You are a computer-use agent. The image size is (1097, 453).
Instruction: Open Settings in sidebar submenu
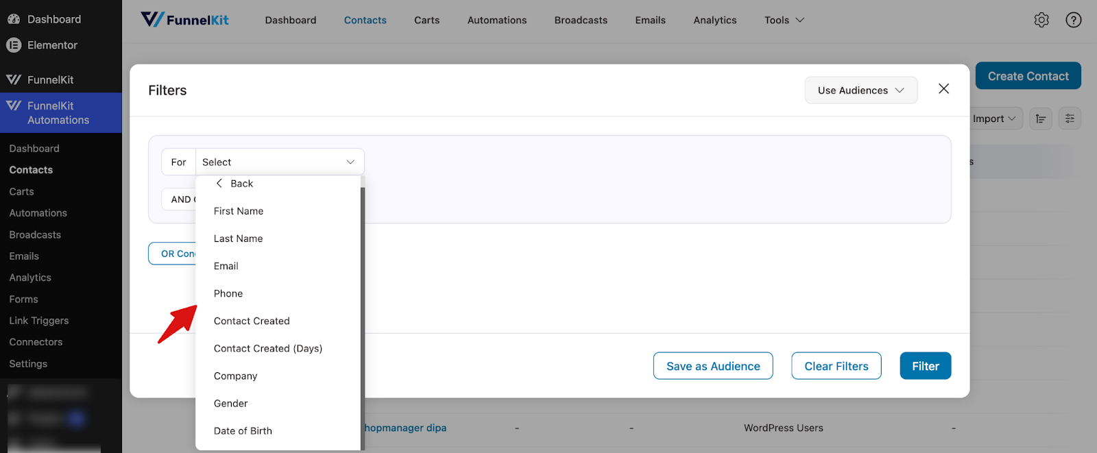[x=28, y=364]
